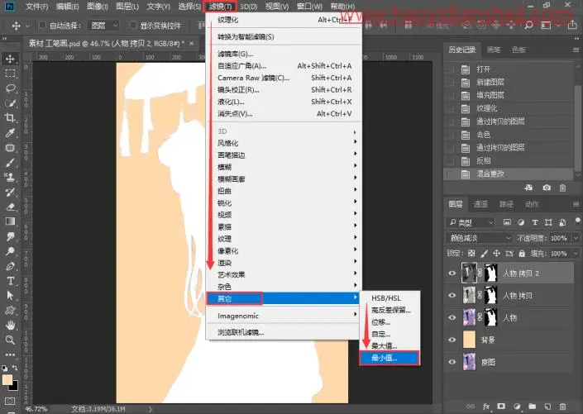Click the background color swatch
Viewport: 583px width, 414px height.
(x=15, y=388)
